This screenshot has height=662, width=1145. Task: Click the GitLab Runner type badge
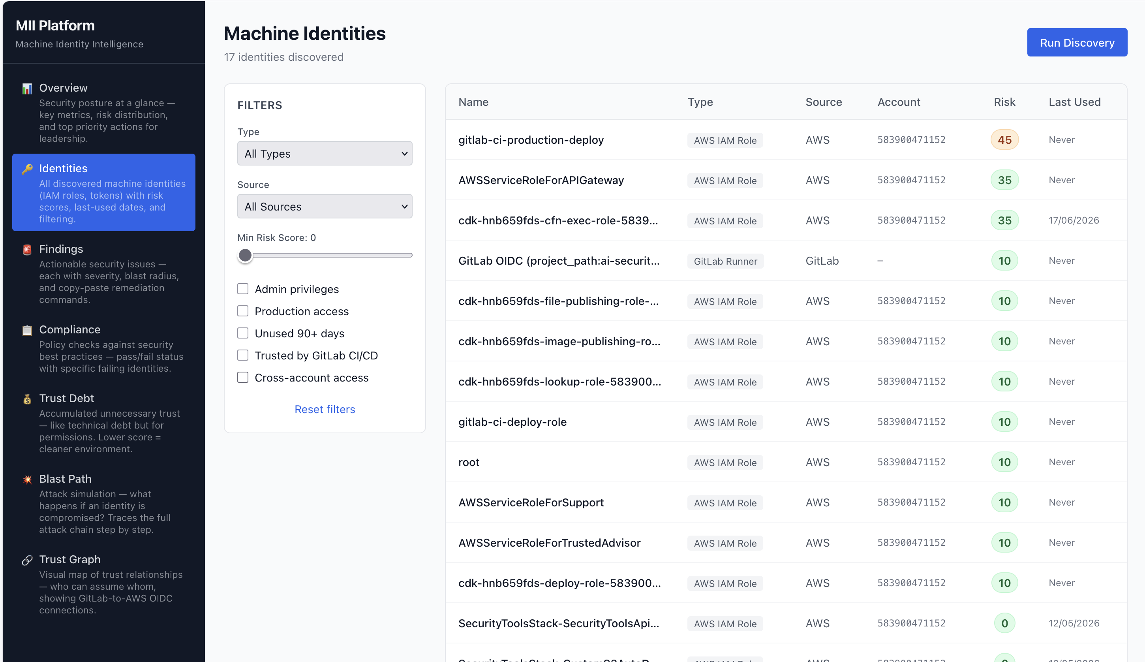[x=725, y=261]
